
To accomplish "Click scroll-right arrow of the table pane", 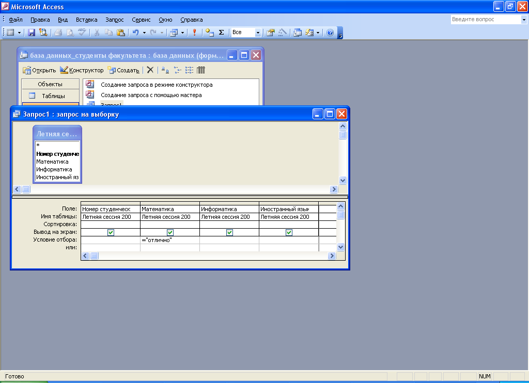I will point(334,189).
